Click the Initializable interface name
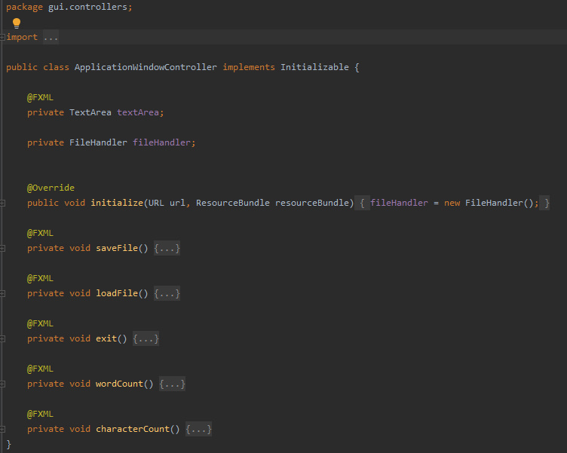This screenshot has height=453, width=567. coord(314,67)
